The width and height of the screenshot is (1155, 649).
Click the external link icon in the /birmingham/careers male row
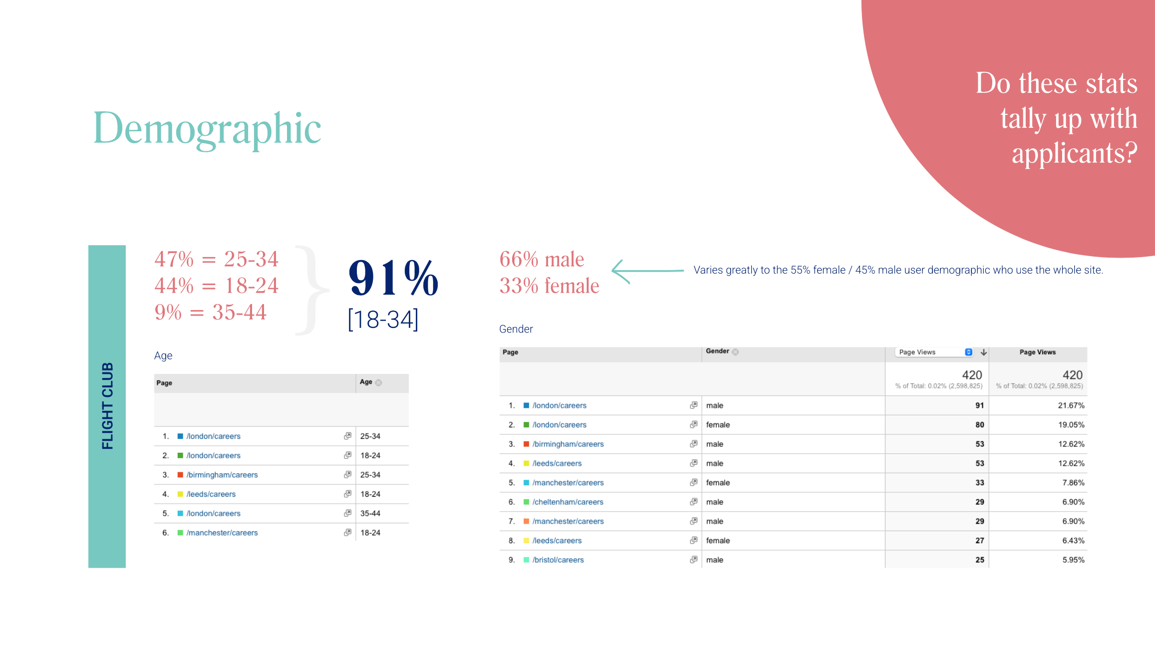click(693, 444)
